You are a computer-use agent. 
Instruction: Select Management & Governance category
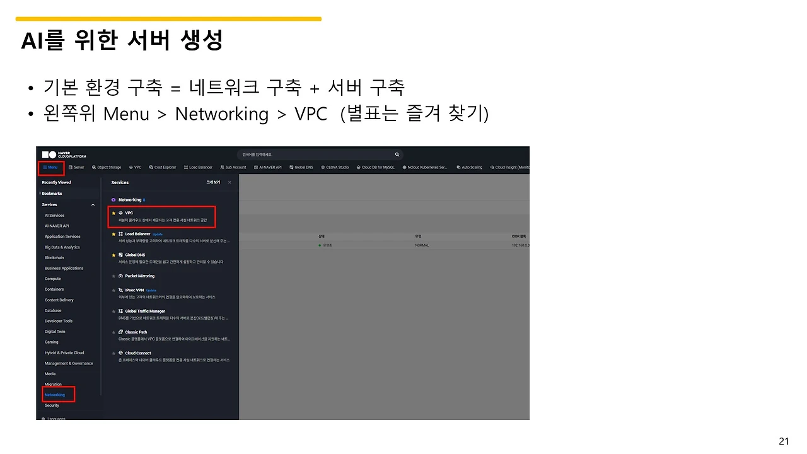tap(69, 363)
